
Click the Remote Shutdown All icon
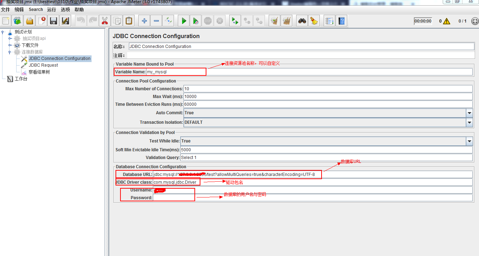pos(259,21)
